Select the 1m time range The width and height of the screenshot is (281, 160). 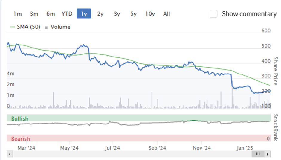point(18,14)
